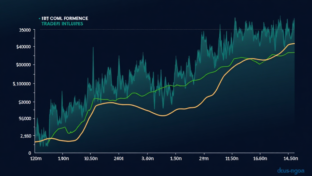Click the 0 origin label on y-axis

point(30,153)
